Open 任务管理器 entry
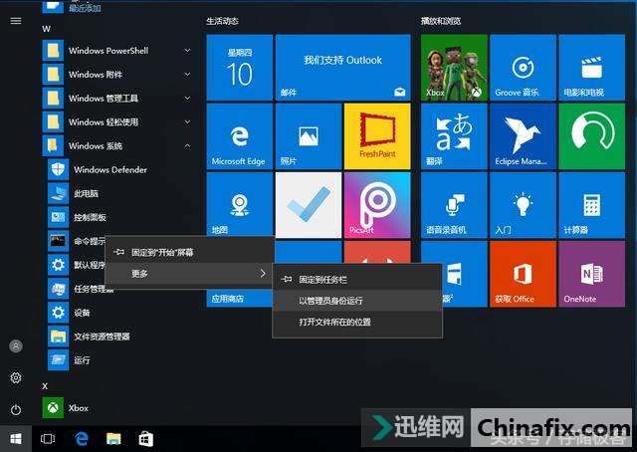 81,289
